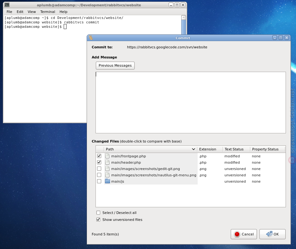The width and height of the screenshot is (296, 249).
Task: Click 'Found 5 item(s)' status text
Action: tap(105, 234)
